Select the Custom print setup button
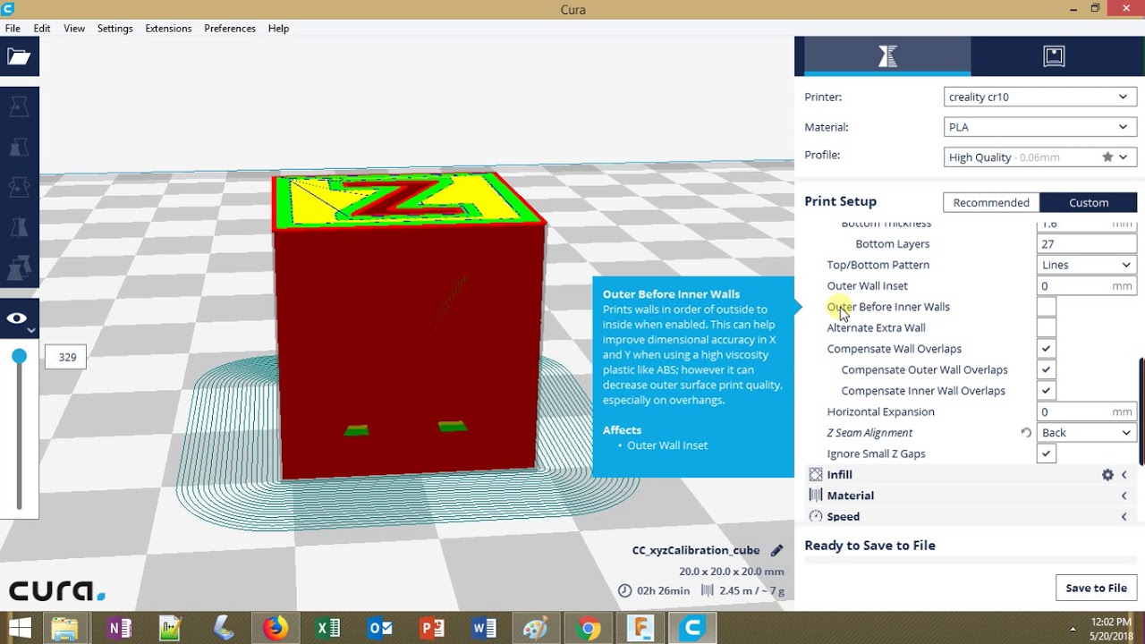The height and width of the screenshot is (644, 1145). 1089,202
